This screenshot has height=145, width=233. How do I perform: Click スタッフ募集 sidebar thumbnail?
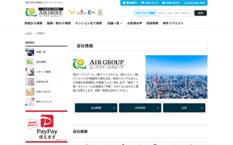(x=30, y=72)
